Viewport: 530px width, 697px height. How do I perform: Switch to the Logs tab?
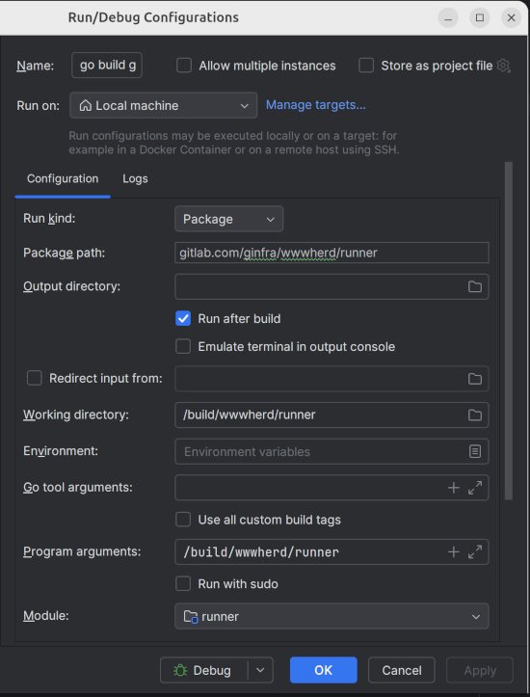135,178
